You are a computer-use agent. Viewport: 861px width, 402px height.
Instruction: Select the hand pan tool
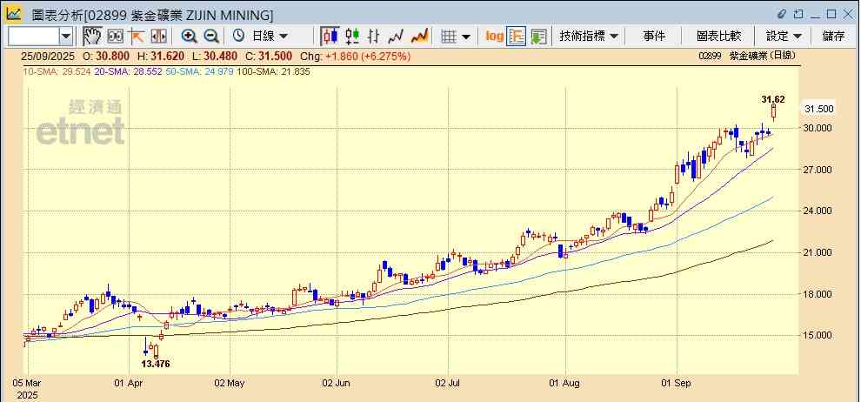92,37
